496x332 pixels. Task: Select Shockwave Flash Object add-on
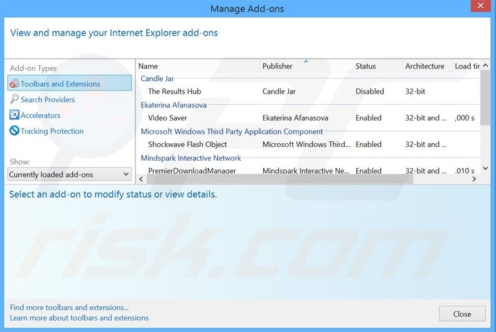coord(308,144)
